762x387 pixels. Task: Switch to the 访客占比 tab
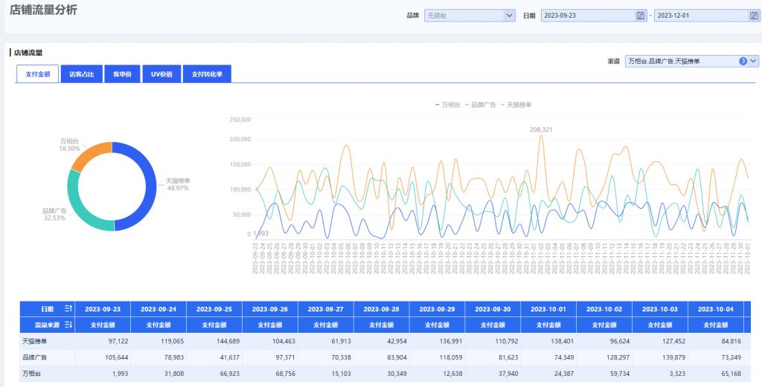click(x=82, y=74)
